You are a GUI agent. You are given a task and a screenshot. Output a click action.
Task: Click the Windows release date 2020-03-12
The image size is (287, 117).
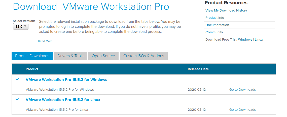197,90
